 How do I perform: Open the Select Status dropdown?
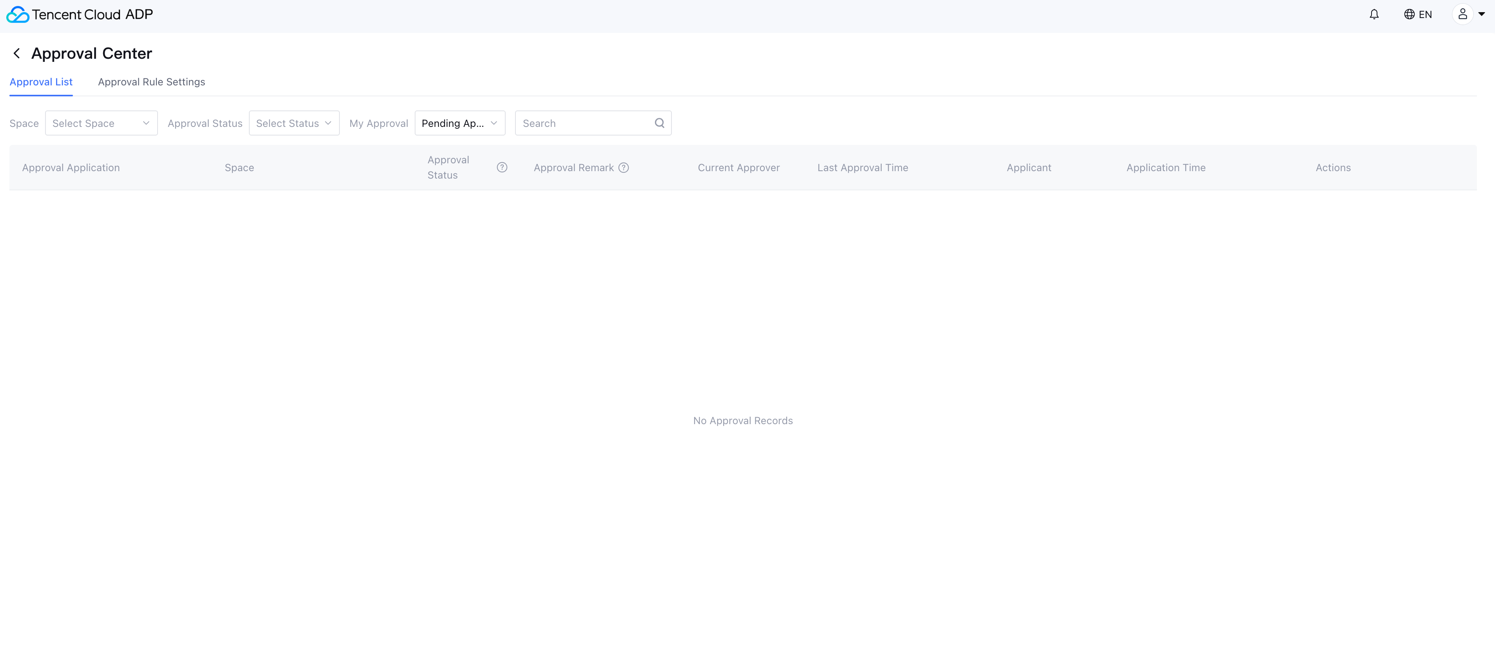(294, 123)
